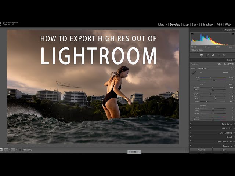The height and width of the screenshot is (176, 235).
Task: Switch to the Slideshow module
Action: click(x=207, y=25)
